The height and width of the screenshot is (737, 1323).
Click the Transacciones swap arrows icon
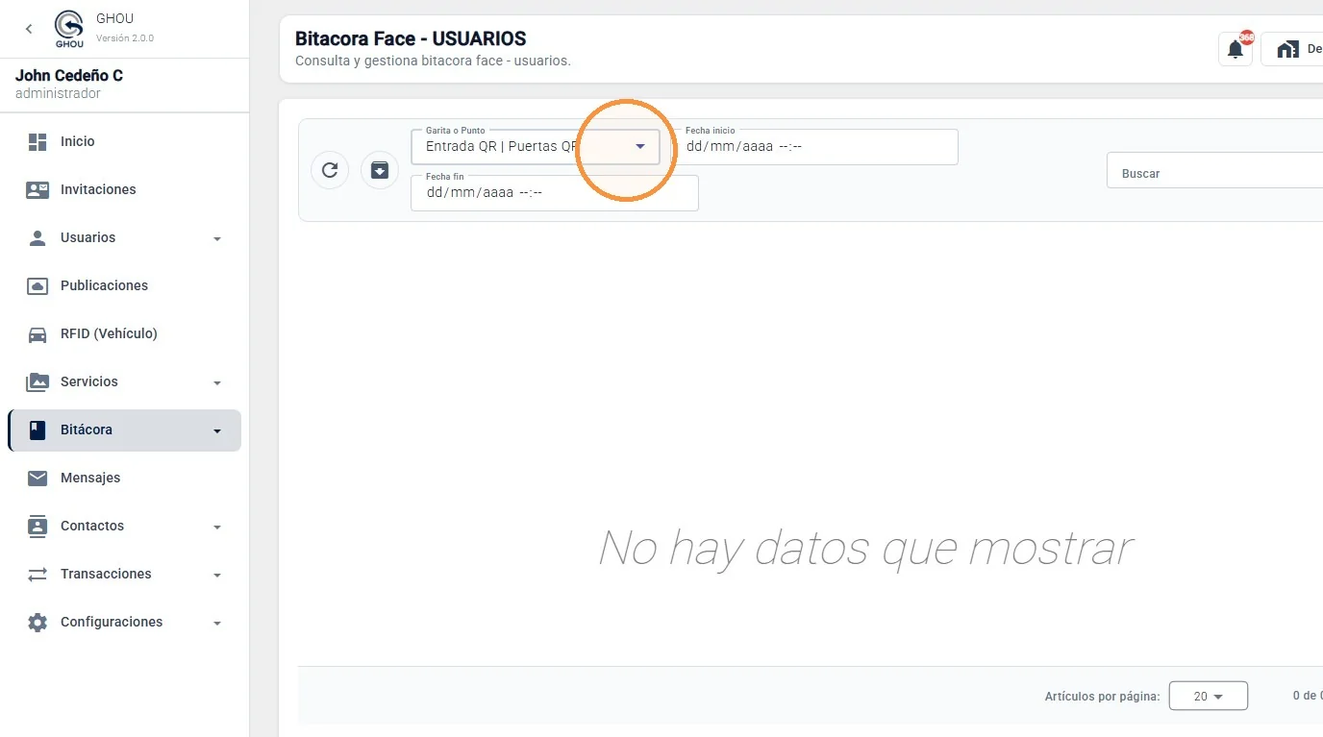coord(37,574)
